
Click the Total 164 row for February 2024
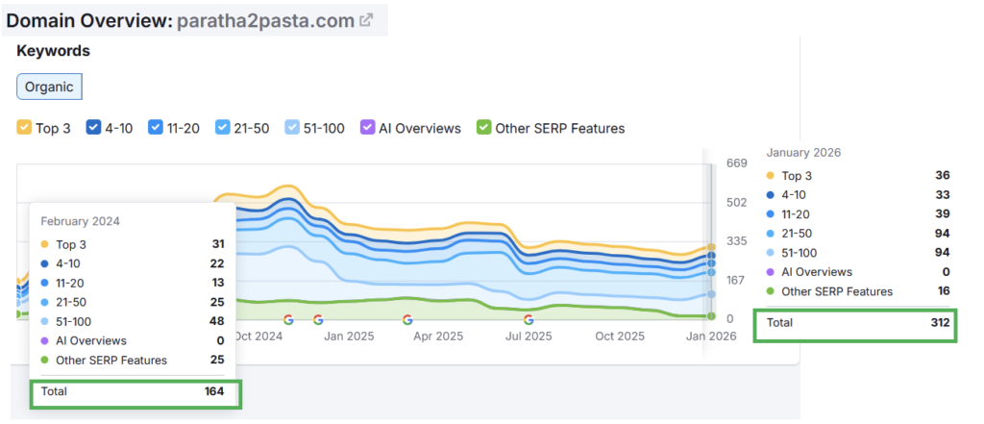[x=135, y=392]
